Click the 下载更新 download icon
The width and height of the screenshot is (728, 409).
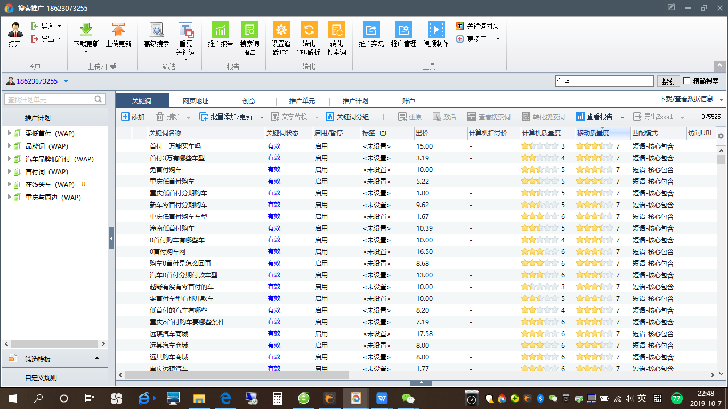pyautogui.click(x=86, y=30)
